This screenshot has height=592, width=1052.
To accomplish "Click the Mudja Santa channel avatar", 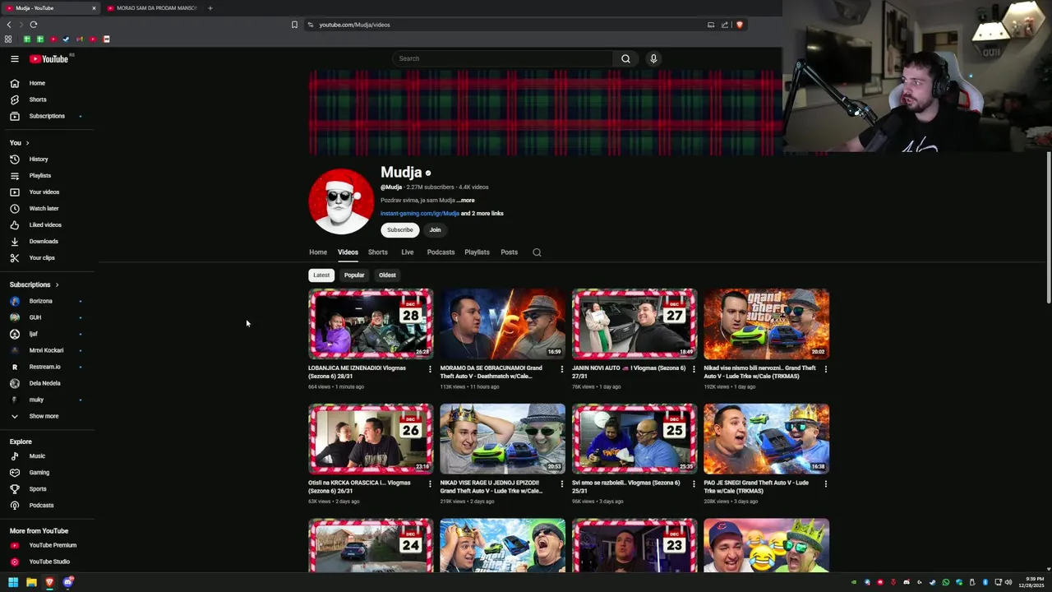I will (x=341, y=201).
